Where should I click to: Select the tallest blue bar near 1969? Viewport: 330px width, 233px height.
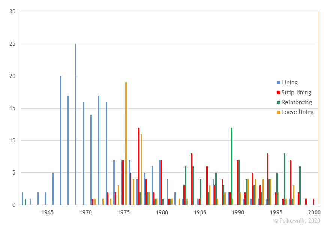click(76, 124)
